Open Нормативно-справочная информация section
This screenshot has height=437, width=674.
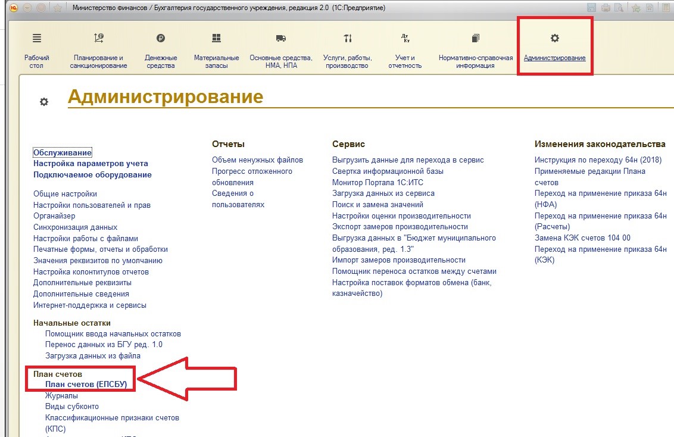[475, 50]
